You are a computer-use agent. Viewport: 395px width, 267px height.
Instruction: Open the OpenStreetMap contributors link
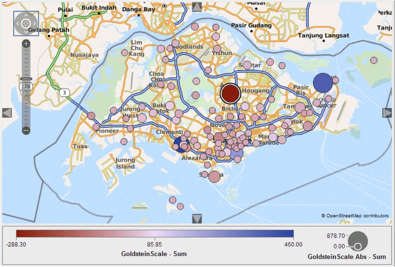pyautogui.click(x=355, y=216)
